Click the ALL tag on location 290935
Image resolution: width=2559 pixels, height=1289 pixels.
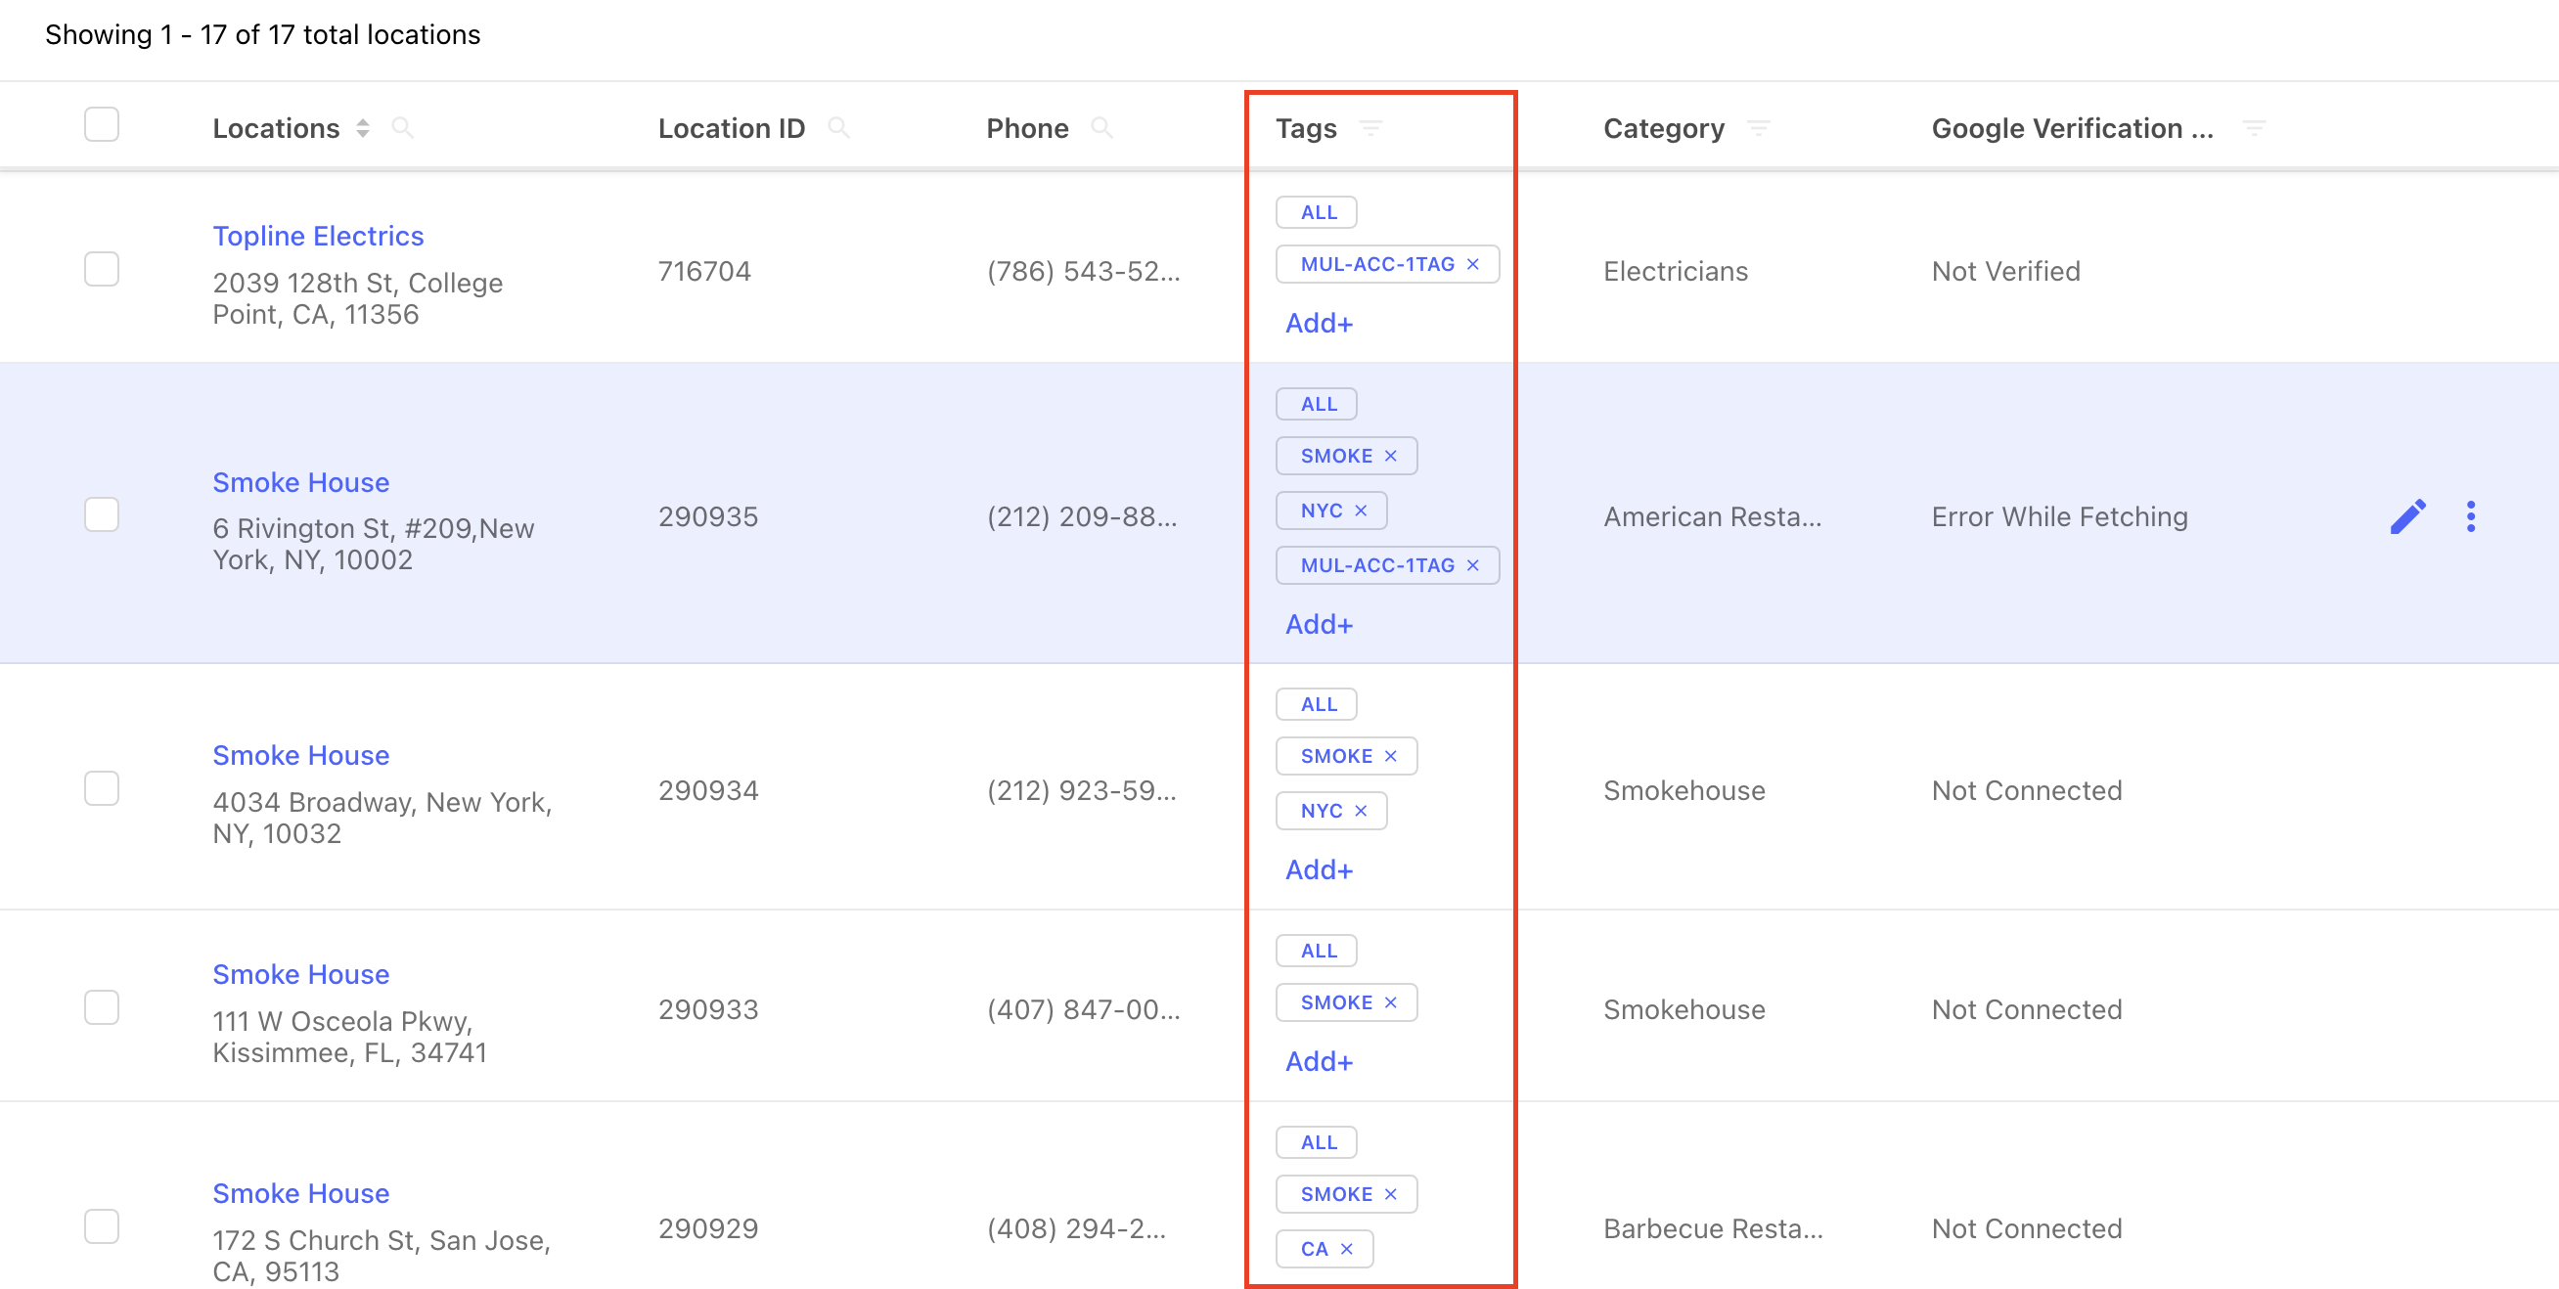[x=1317, y=404]
